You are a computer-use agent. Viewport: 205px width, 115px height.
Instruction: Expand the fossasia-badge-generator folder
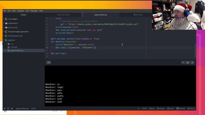[4, 32]
